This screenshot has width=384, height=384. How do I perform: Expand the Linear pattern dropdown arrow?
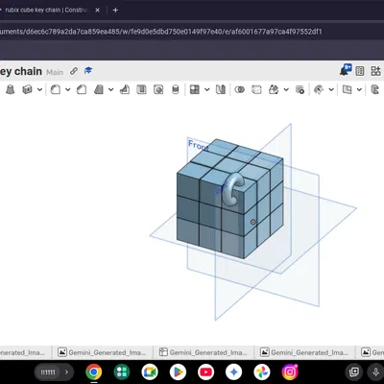click(207, 89)
